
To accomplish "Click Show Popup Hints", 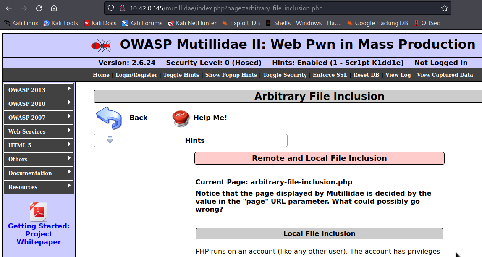I will 231,75.
